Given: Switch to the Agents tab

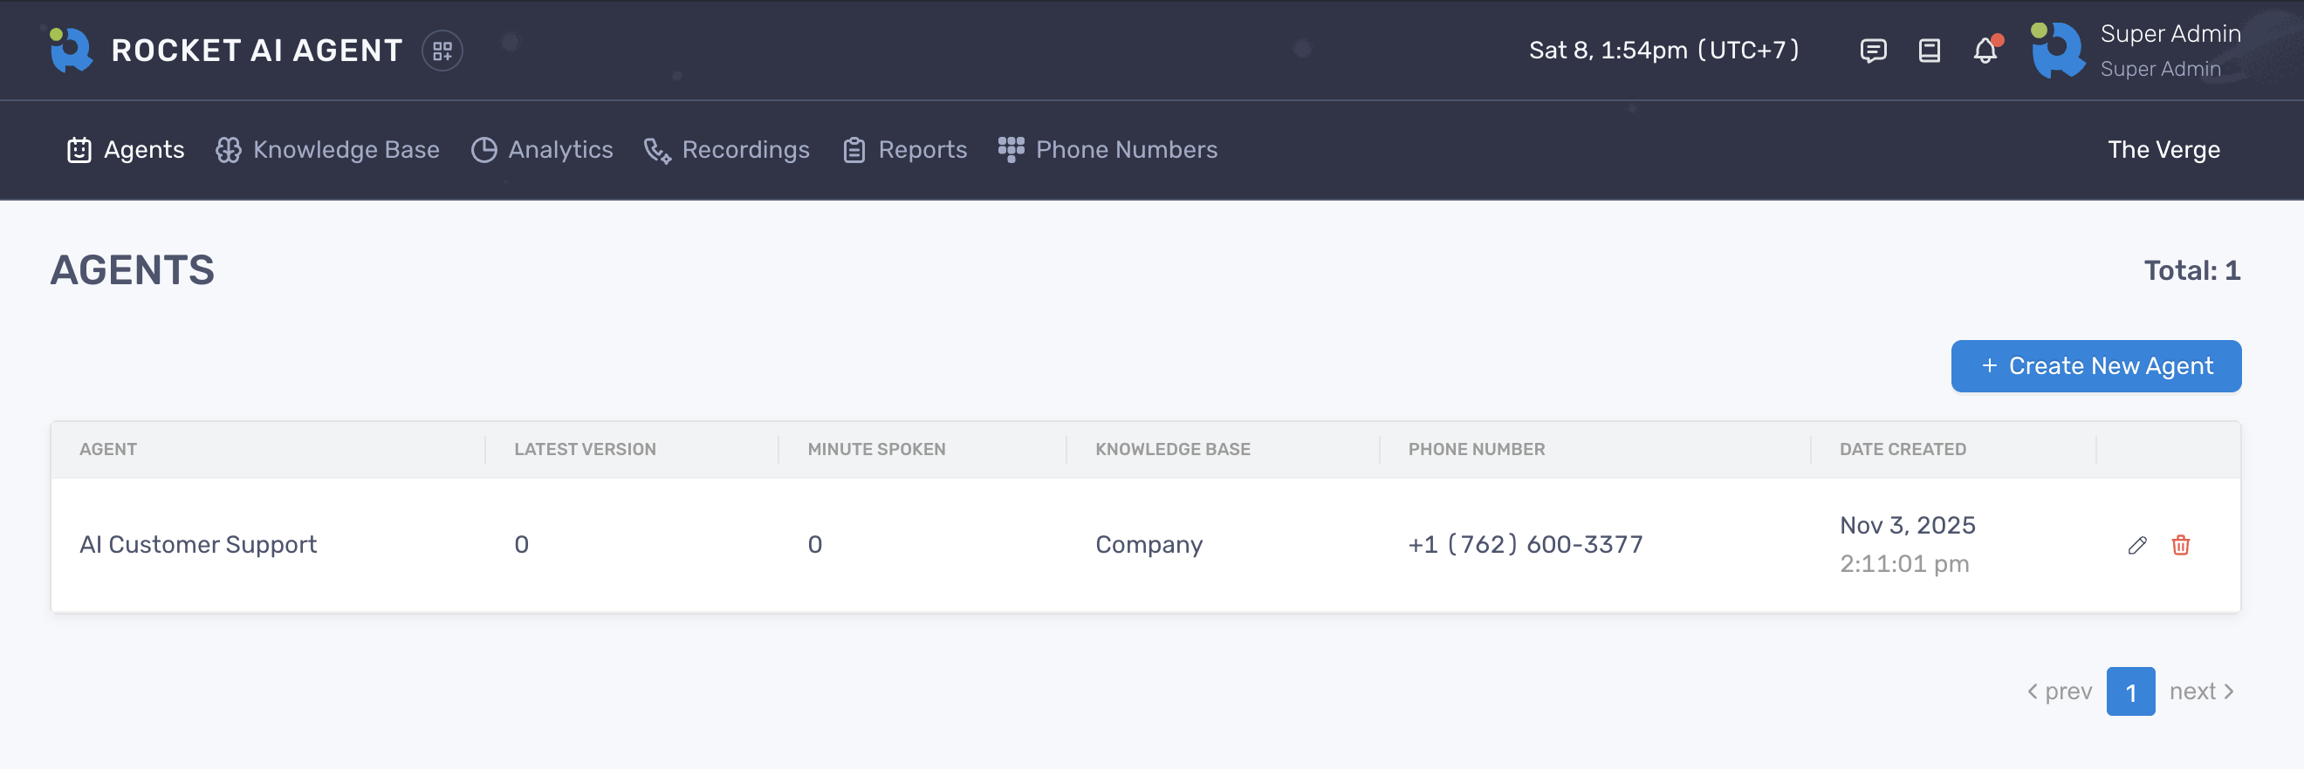Looking at the screenshot, I should coord(127,150).
